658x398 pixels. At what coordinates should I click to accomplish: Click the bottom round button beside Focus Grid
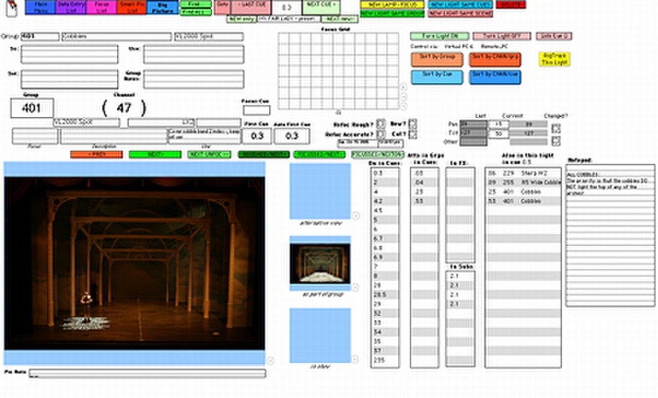point(404,106)
